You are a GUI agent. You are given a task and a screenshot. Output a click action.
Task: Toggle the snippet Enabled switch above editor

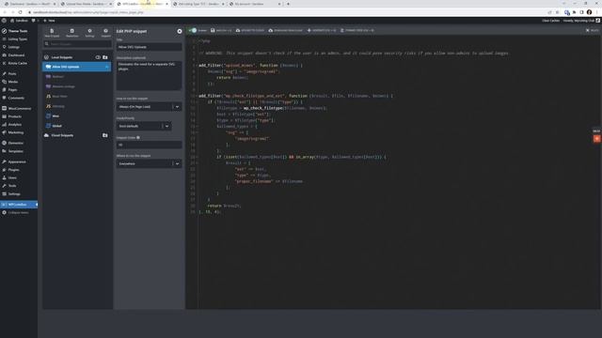(x=193, y=30)
